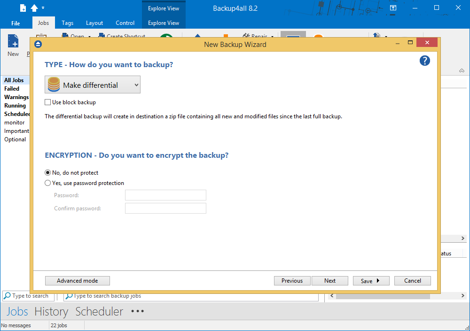Open the File menu
Screen dimensions: 470x331
16,23
